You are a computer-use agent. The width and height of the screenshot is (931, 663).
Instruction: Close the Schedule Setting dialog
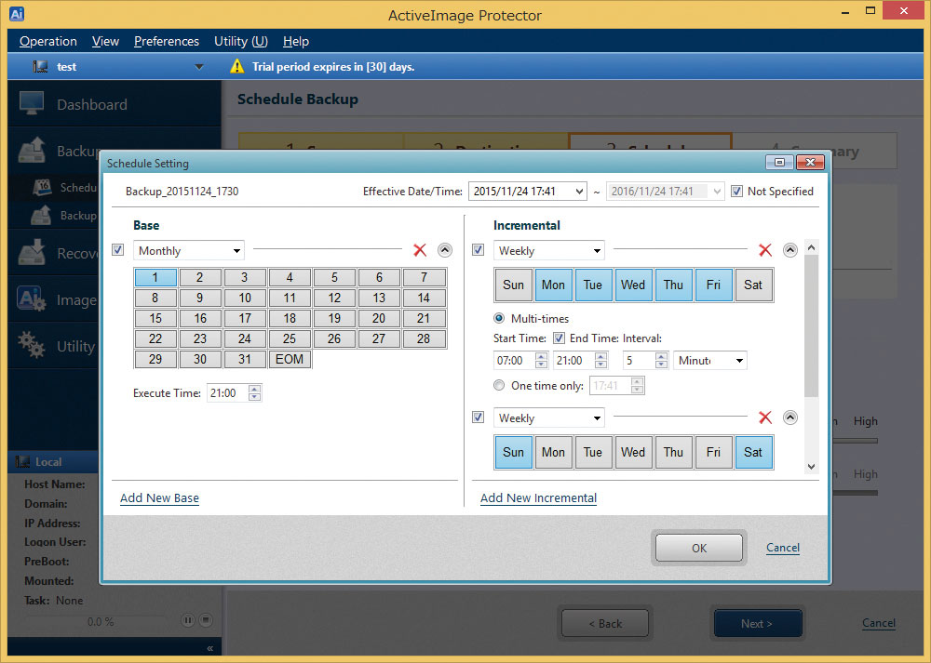[810, 163]
